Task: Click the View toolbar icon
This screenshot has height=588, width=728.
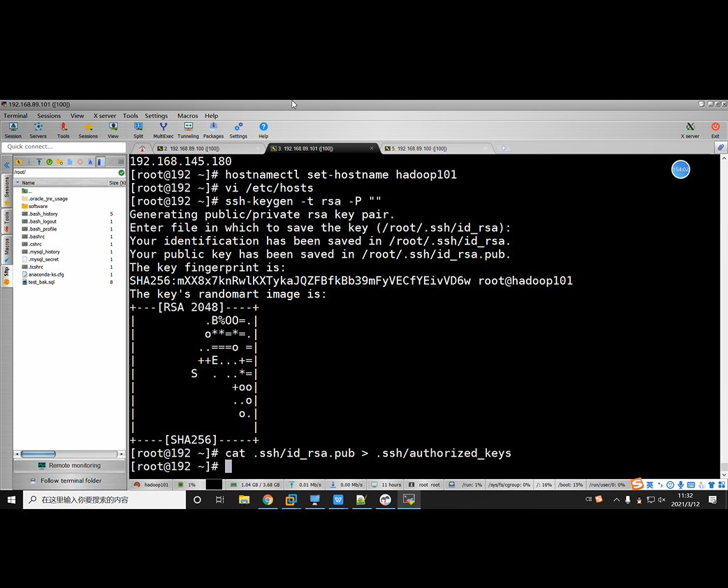Action: pyautogui.click(x=113, y=131)
